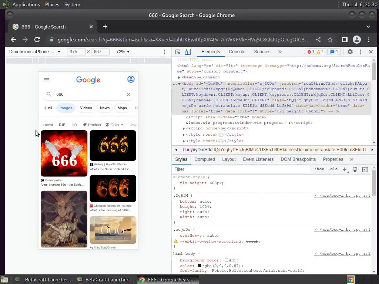This screenshot has height=284, width=379.
Task: Toggle the device toolbar icon
Action: pyautogui.click(x=188, y=52)
